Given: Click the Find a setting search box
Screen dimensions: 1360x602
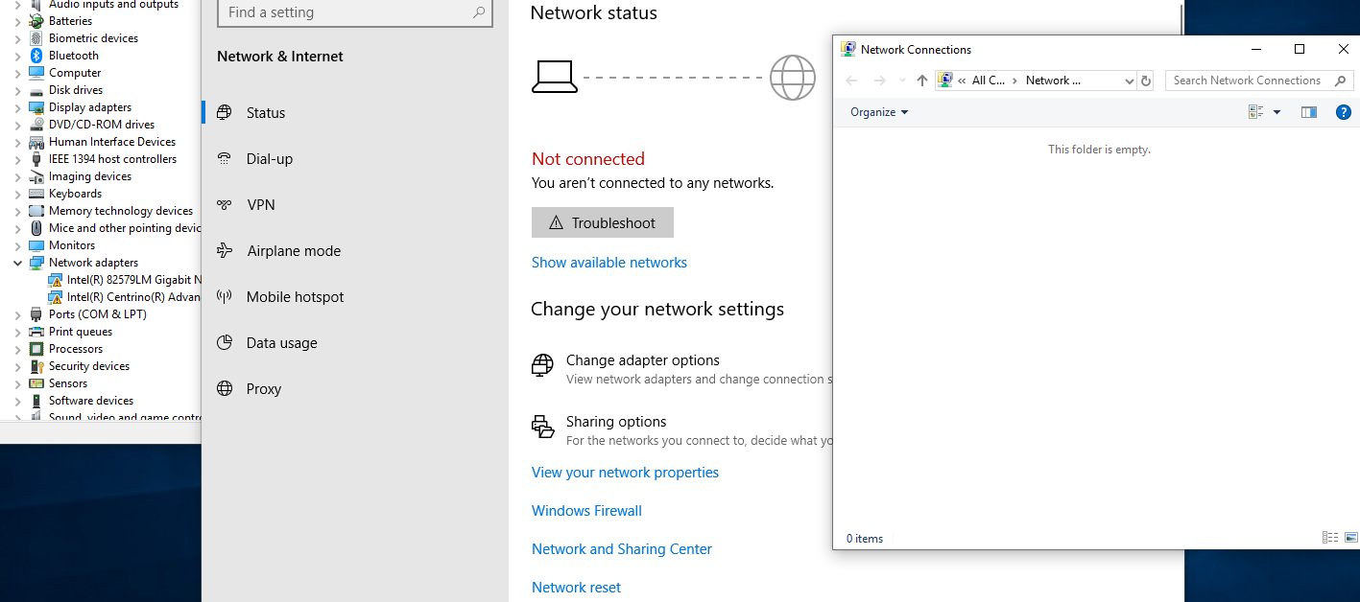Looking at the screenshot, I should pyautogui.click(x=355, y=12).
